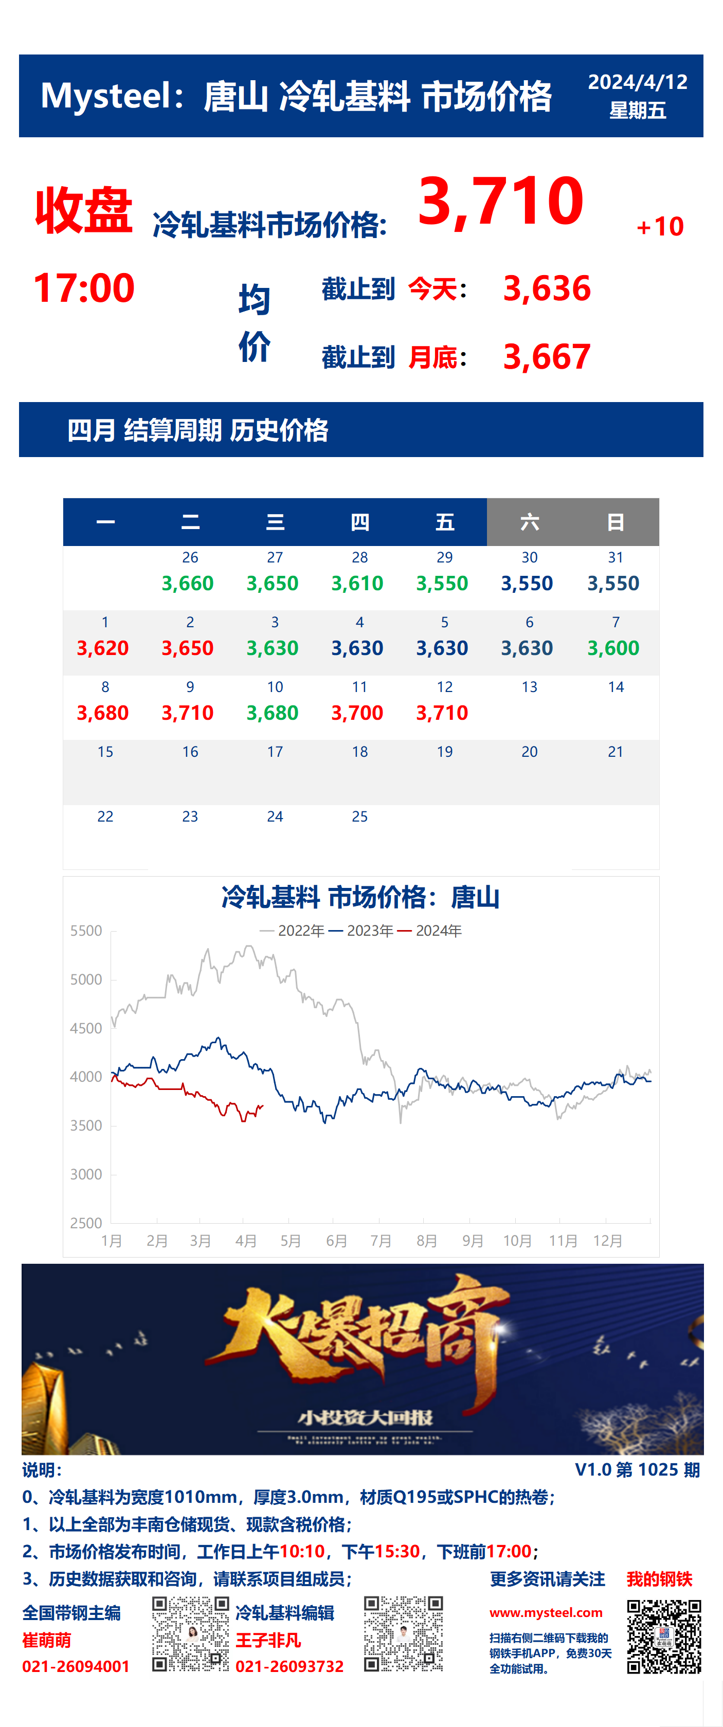The width and height of the screenshot is (723, 1727).
Task: Select the 日 column header in calendar
Action: pos(616,521)
